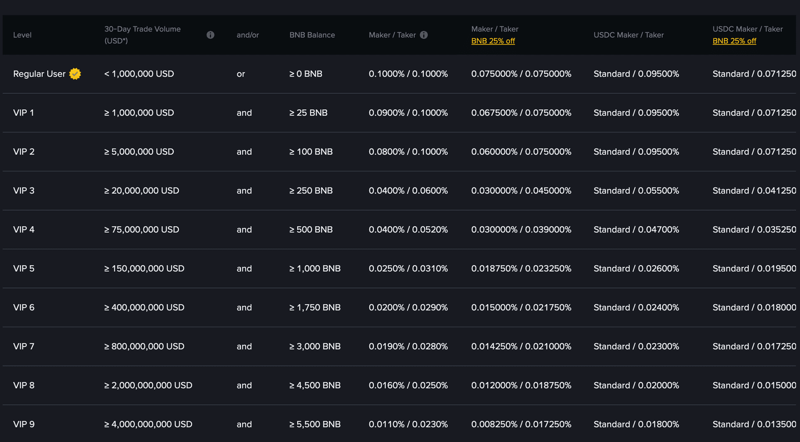Click the ≥ 20,000,000 USD volume cell
The width and height of the screenshot is (800, 442).
coord(142,191)
